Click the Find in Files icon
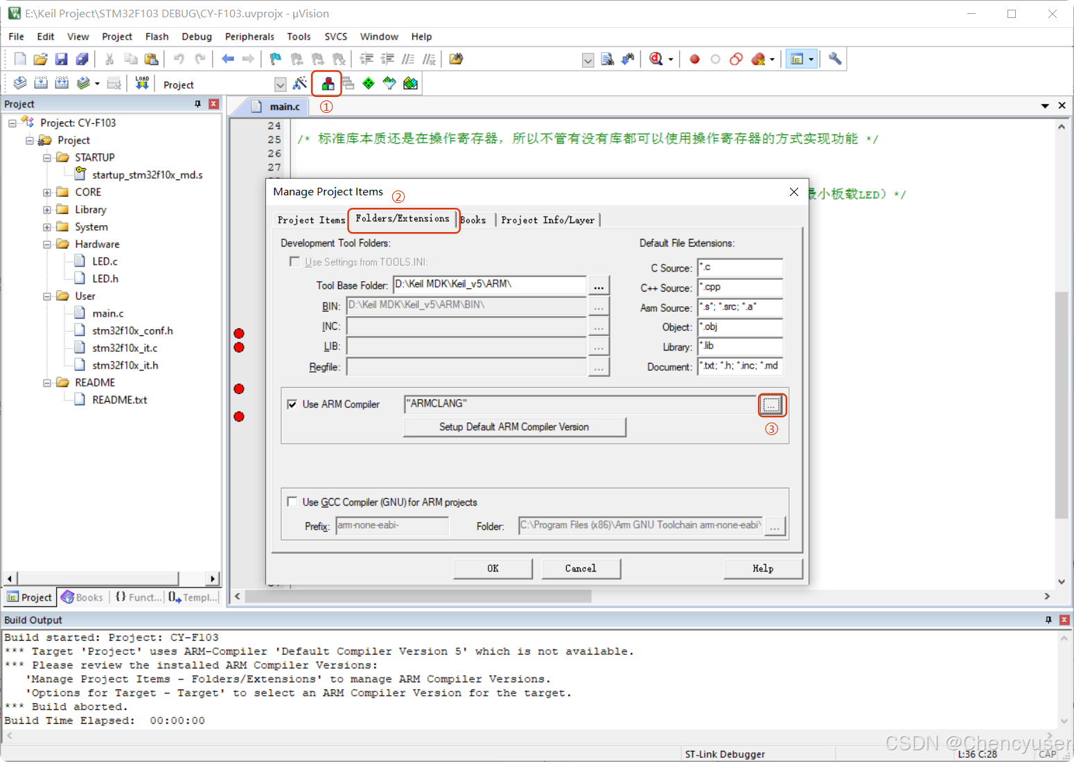The width and height of the screenshot is (1074, 762). (x=456, y=60)
